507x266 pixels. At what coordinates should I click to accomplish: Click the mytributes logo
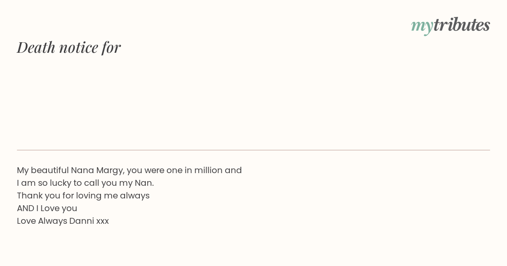450,25
